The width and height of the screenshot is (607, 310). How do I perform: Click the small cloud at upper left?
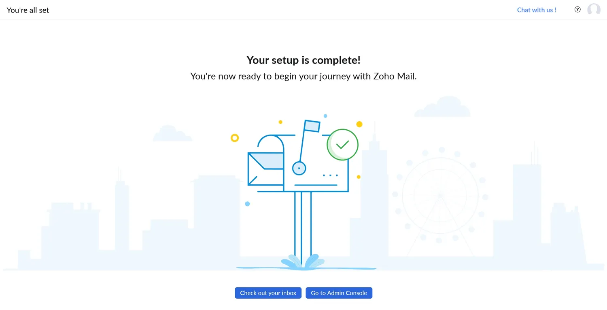(172, 134)
